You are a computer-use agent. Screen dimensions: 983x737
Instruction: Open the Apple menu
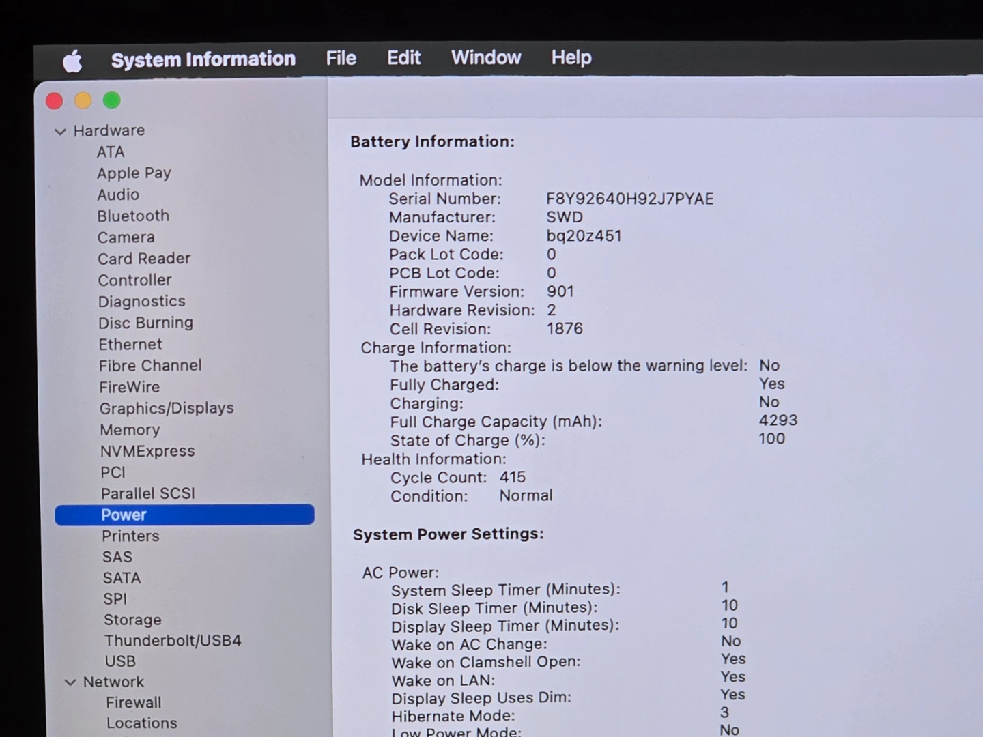72,61
